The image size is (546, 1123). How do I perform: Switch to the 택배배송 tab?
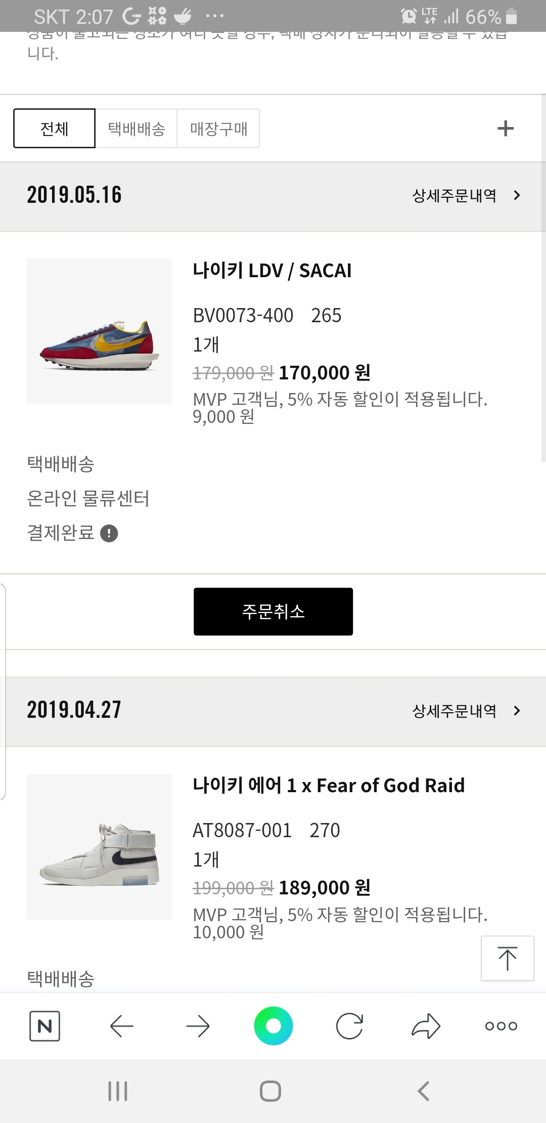point(136,128)
